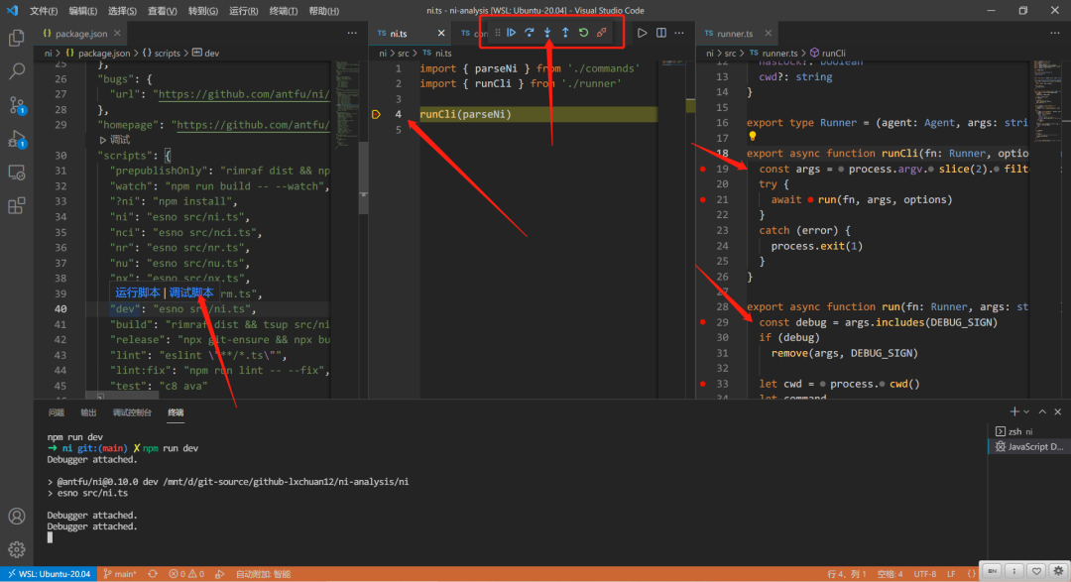Click the WSL: Ubuntu-20.04 remote indicator
Image resolution: width=1071 pixels, height=582 pixels.
49,574
